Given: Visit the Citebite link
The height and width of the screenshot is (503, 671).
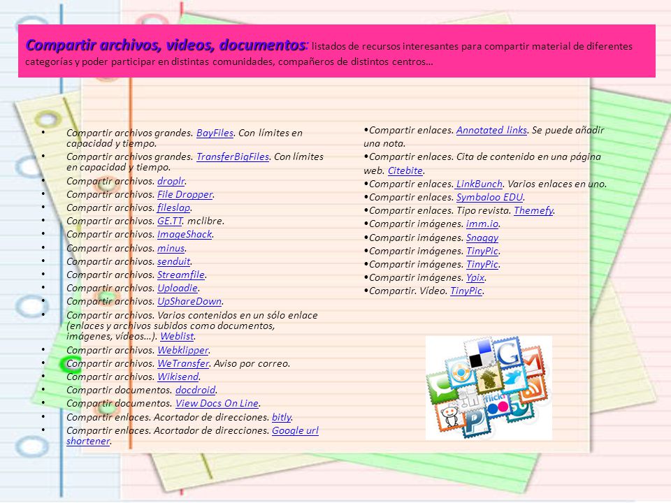Looking at the screenshot, I should pos(405,170).
